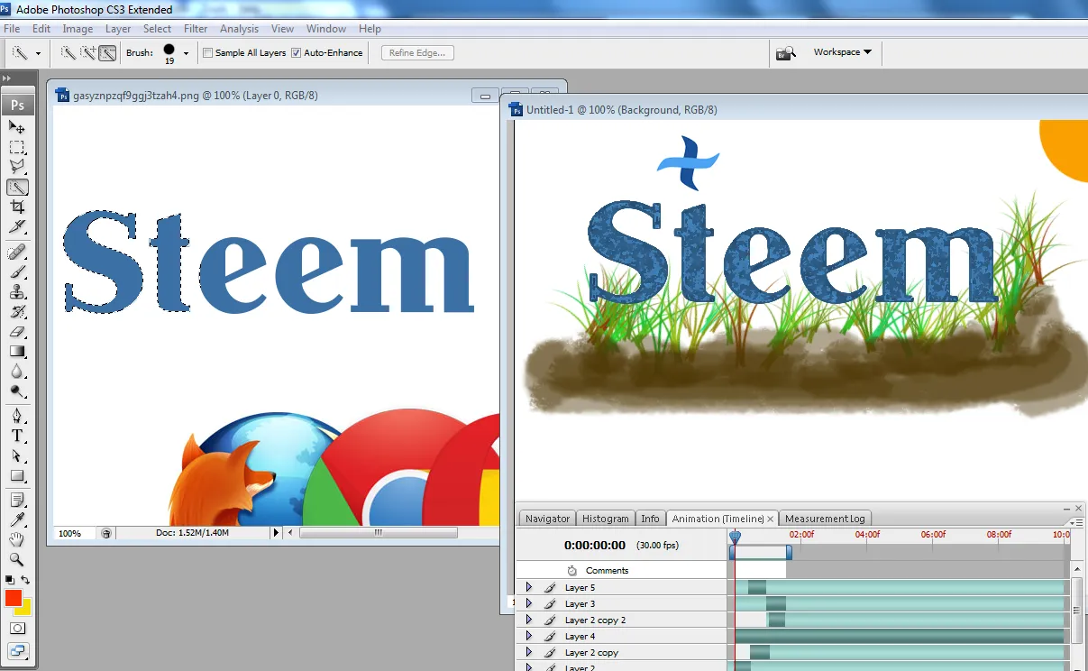This screenshot has height=671, width=1088.
Task: Open the Layer menu
Action: [118, 29]
